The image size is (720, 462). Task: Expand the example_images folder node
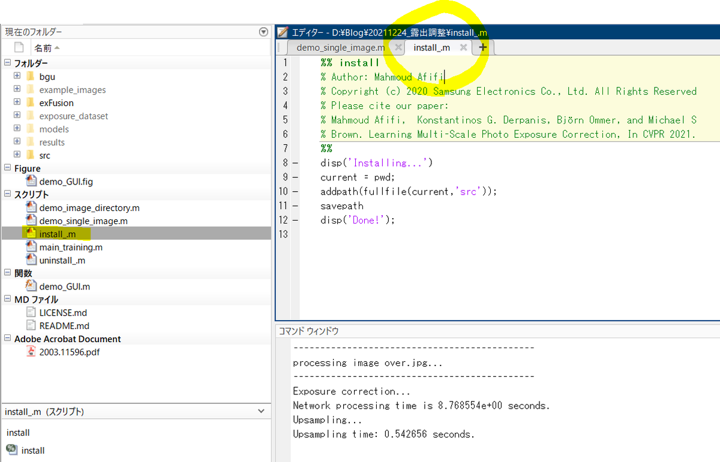pos(17,89)
